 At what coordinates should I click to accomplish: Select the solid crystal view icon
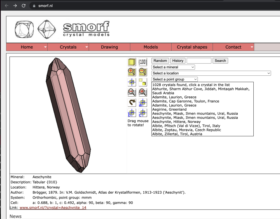pos(132,62)
